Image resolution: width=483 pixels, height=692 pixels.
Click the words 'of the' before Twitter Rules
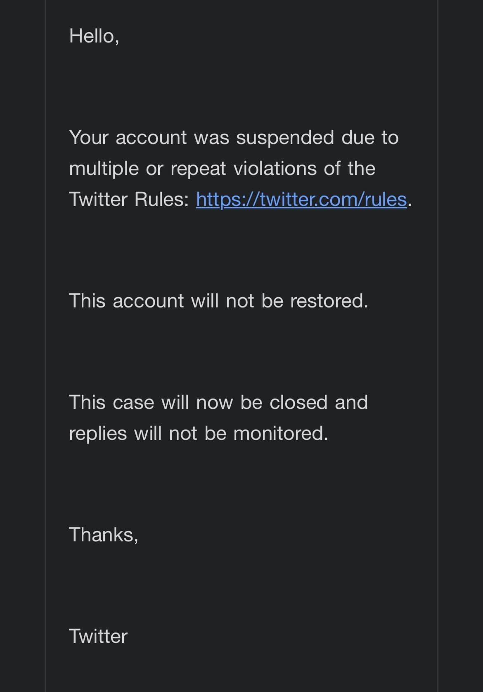[350, 168]
